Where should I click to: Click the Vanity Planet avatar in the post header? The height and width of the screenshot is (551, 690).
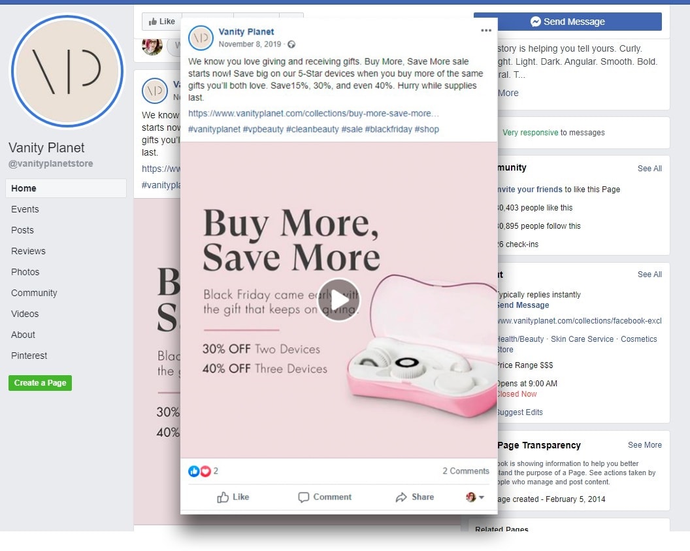point(201,38)
